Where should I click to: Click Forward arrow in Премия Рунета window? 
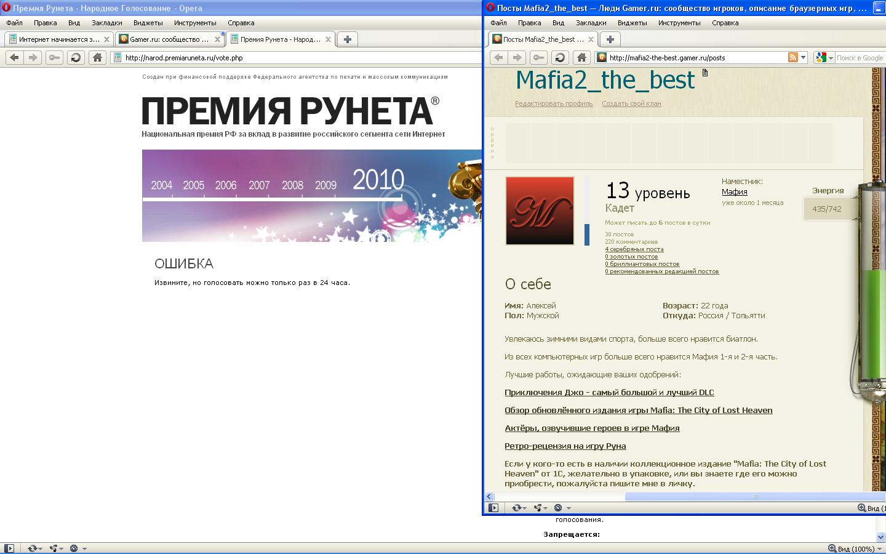click(x=33, y=57)
